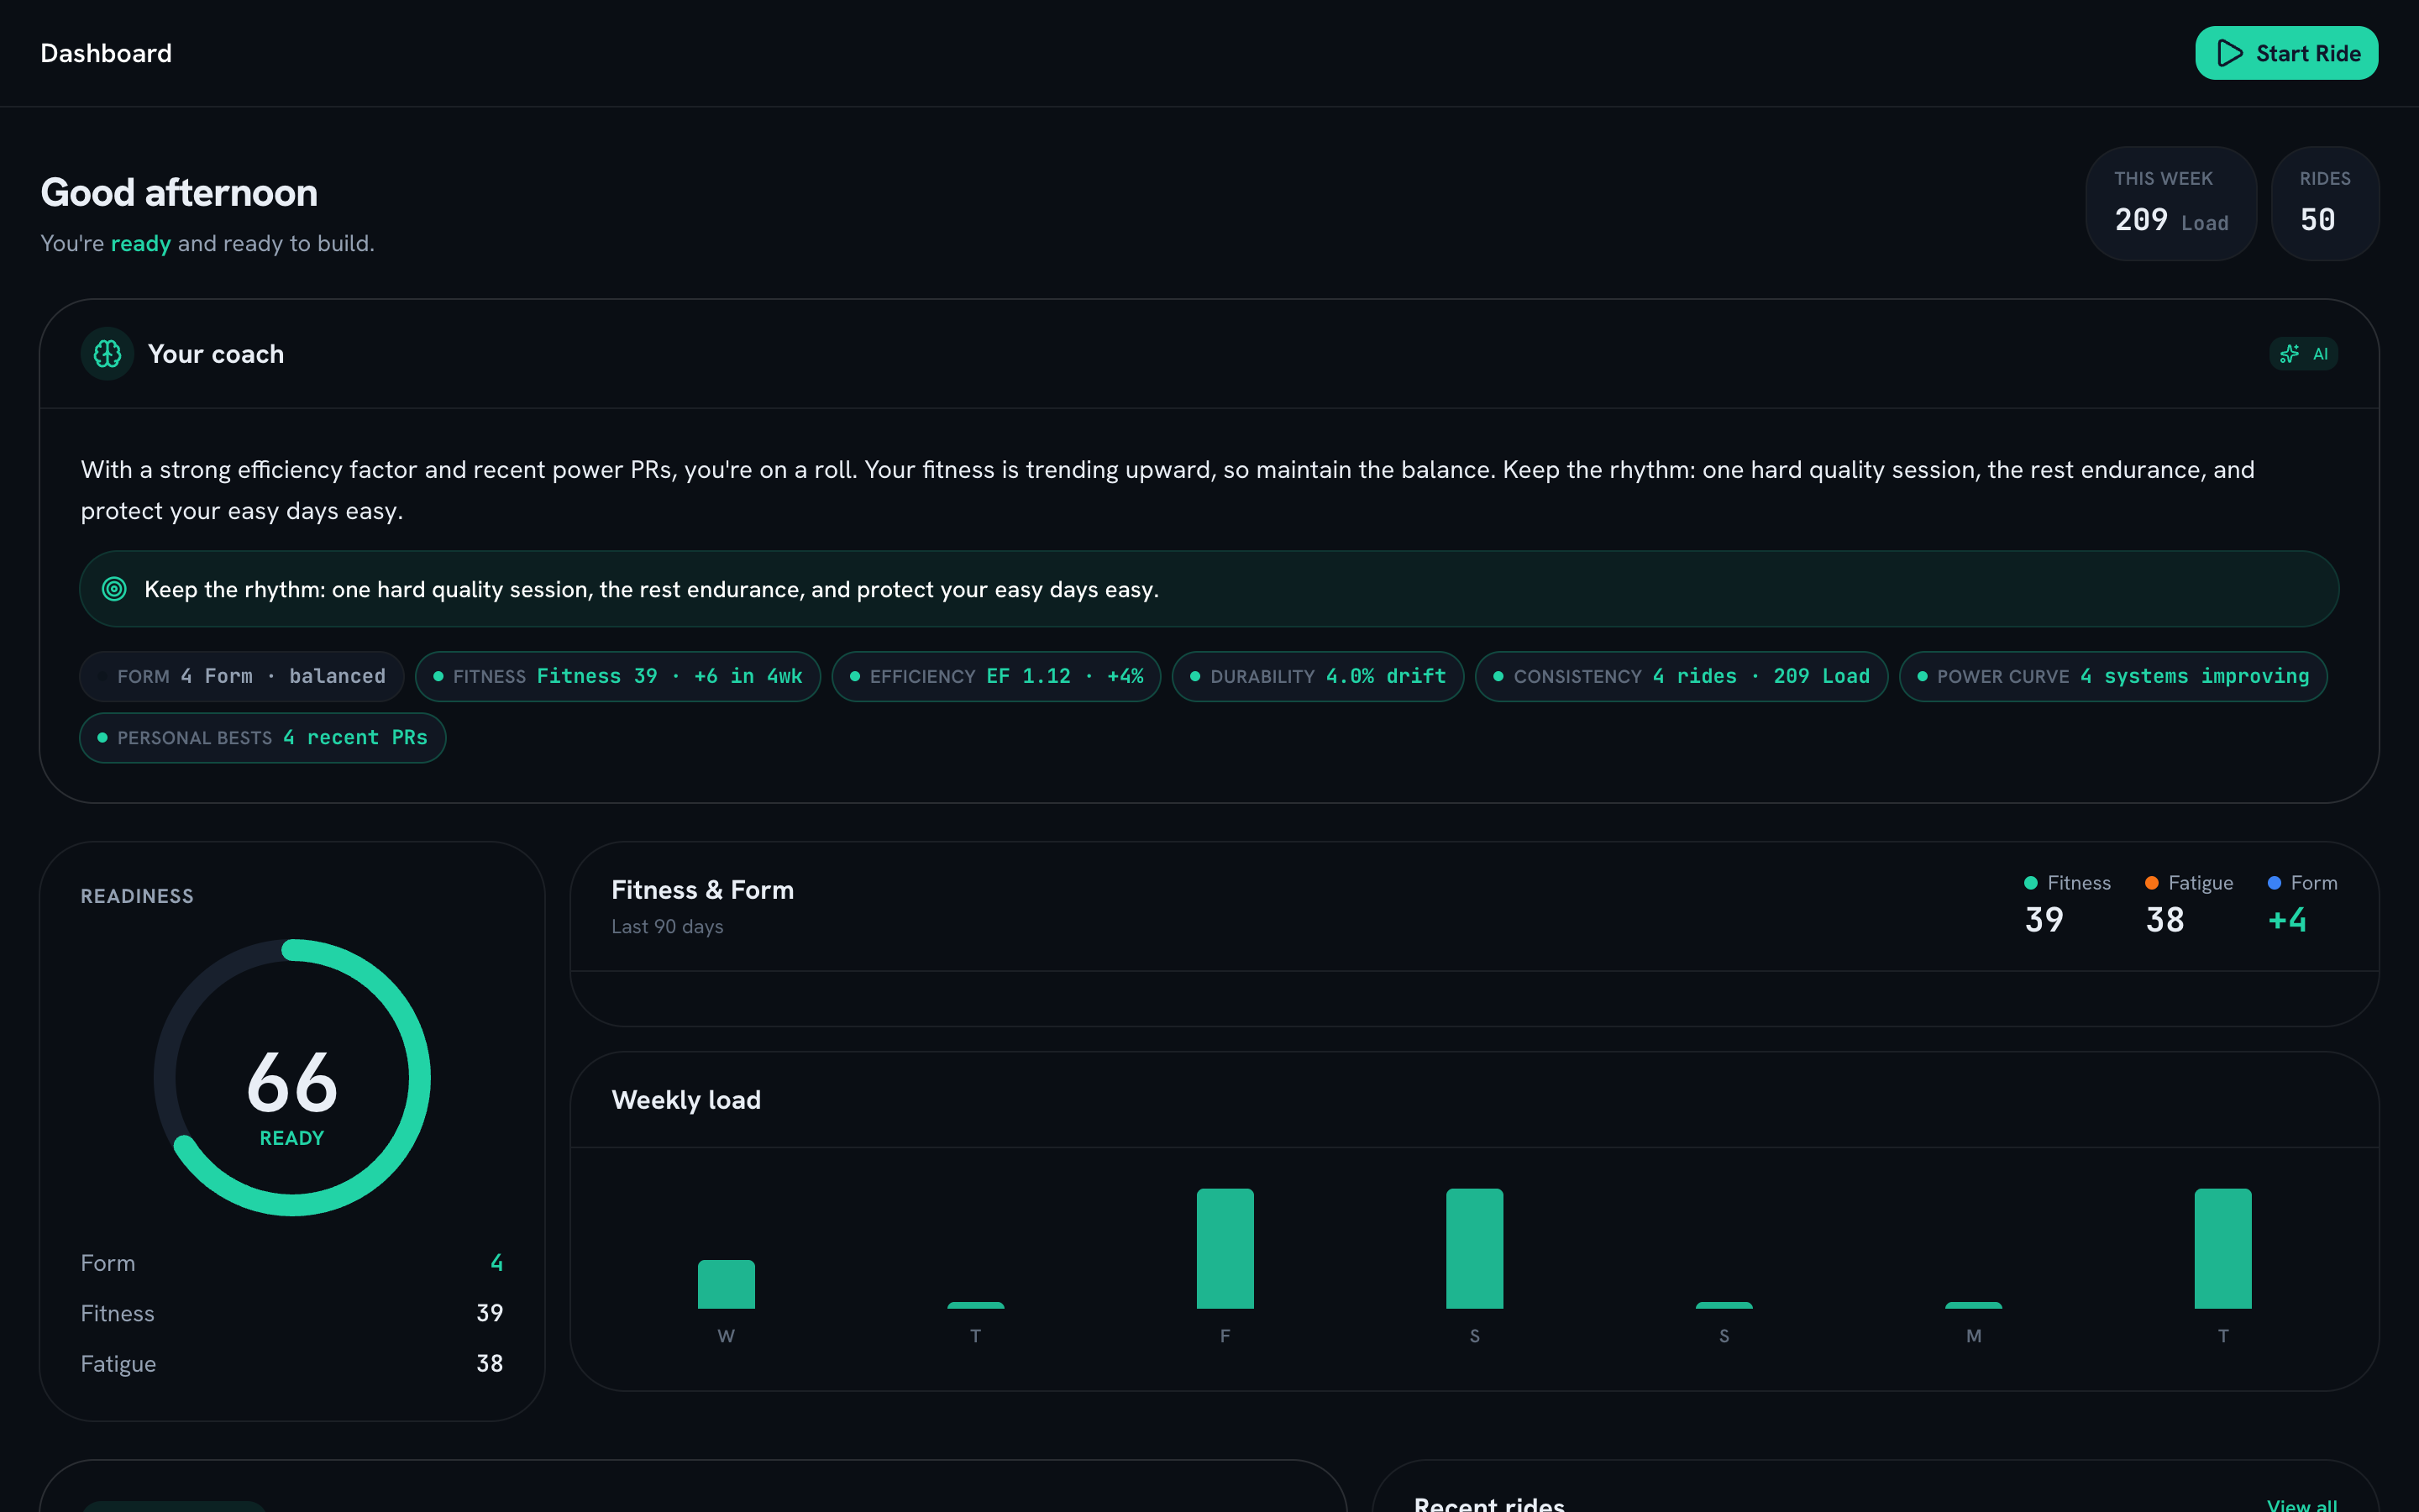The height and width of the screenshot is (1512, 2419).
Task: Click the Wednesday bar in Weekly load
Action: pyautogui.click(x=726, y=1284)
